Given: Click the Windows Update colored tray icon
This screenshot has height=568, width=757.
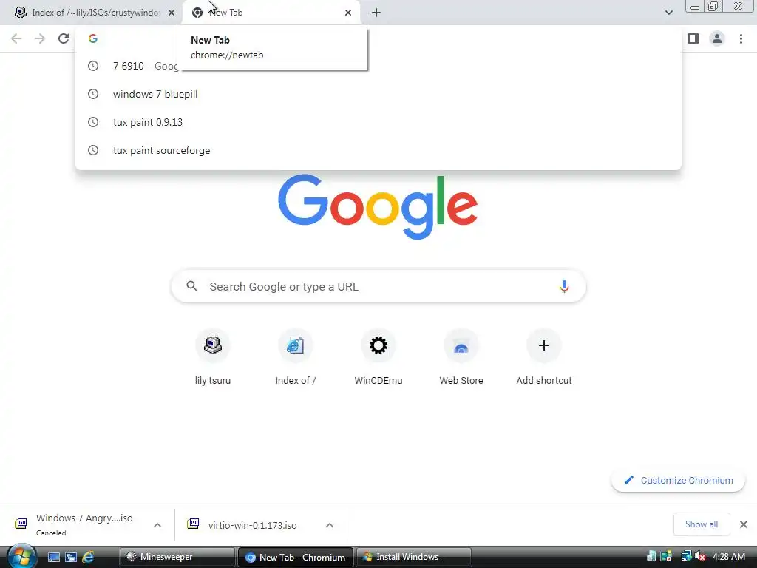Looking at the screenshot, I should 666,557.
